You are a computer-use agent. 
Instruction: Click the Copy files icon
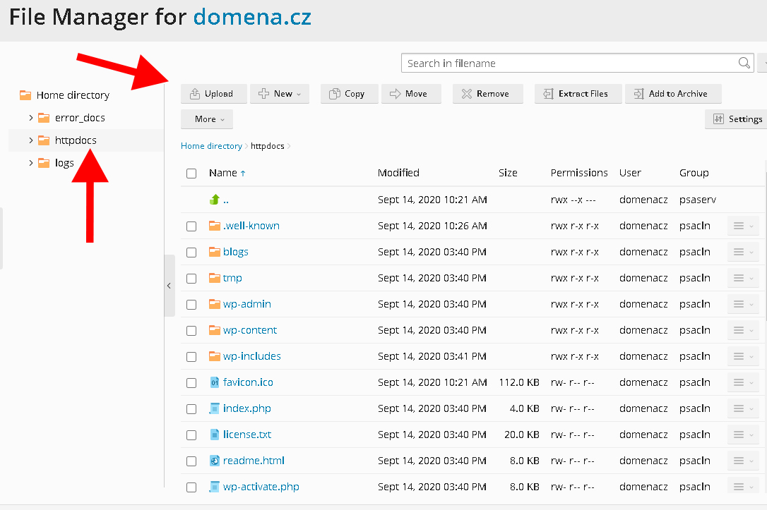[x=335, y=94]
